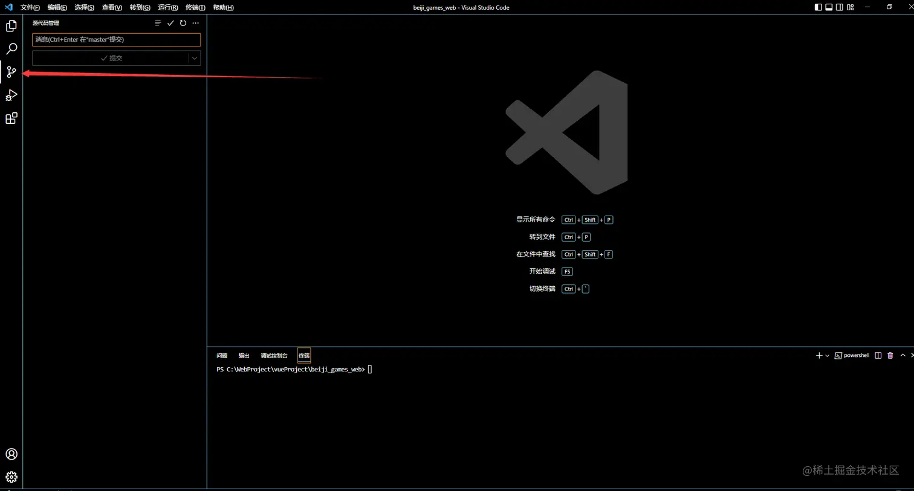Screen dimensions: 914x491
Task: Open the 终端(T) menu
Action: 195,7
